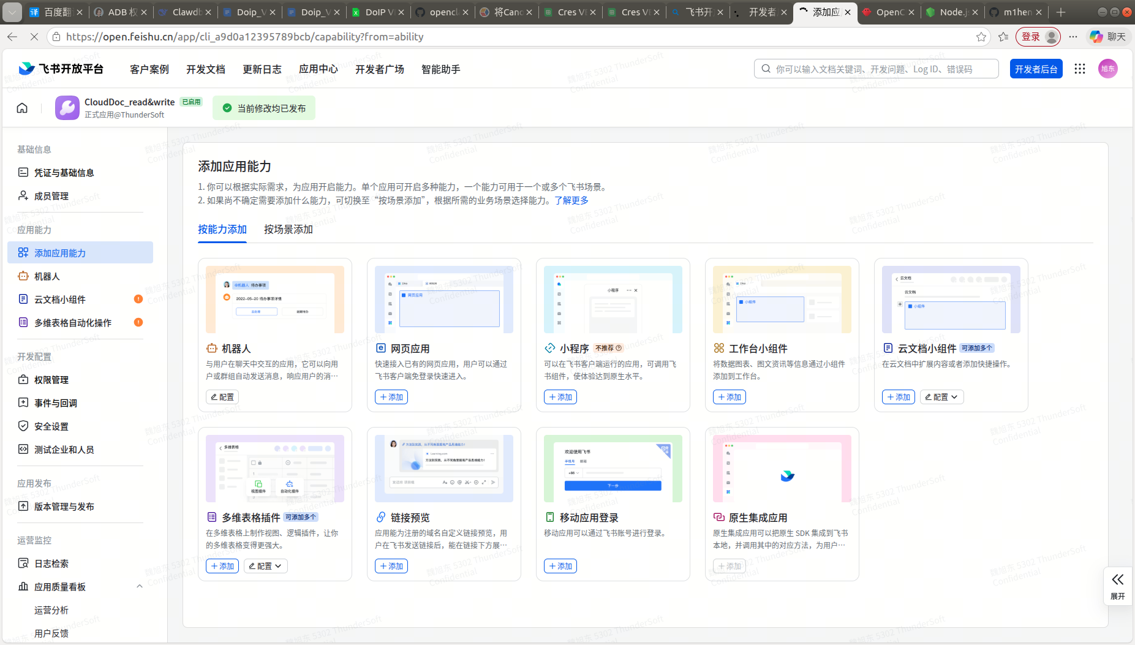Open 配置 dropdown for 云文档小组件 card
1135x645 pixels.
tap(941, 397)
